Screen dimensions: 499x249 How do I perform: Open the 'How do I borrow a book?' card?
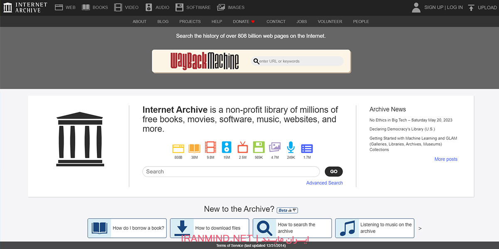coord(127,228)
